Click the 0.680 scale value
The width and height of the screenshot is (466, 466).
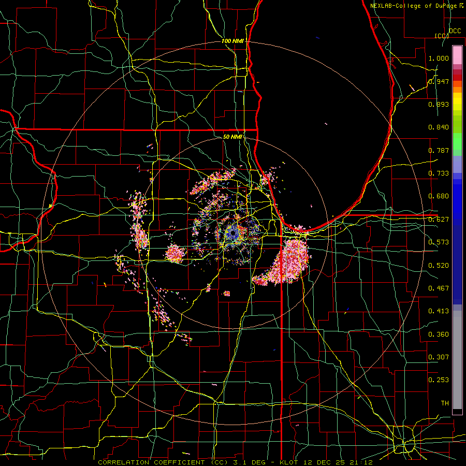click(x=439, y=196)
